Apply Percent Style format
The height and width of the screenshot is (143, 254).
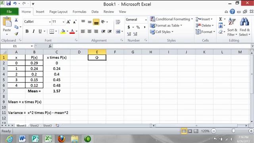[x=138, y=27]
